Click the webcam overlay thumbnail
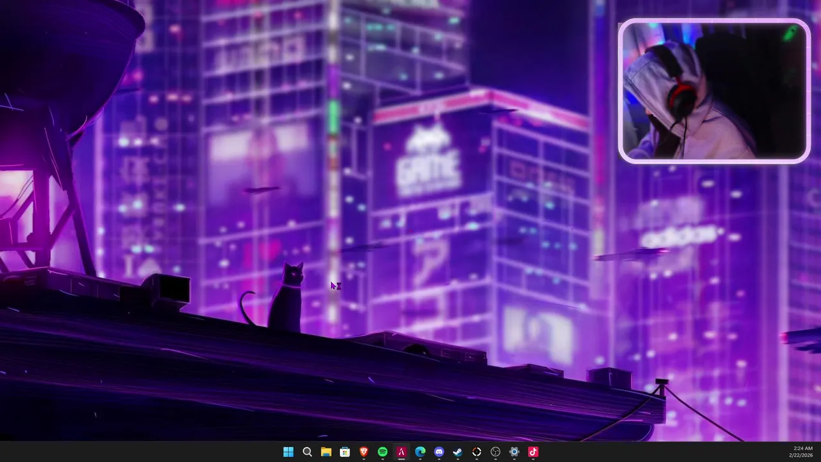 coord(714,90)
